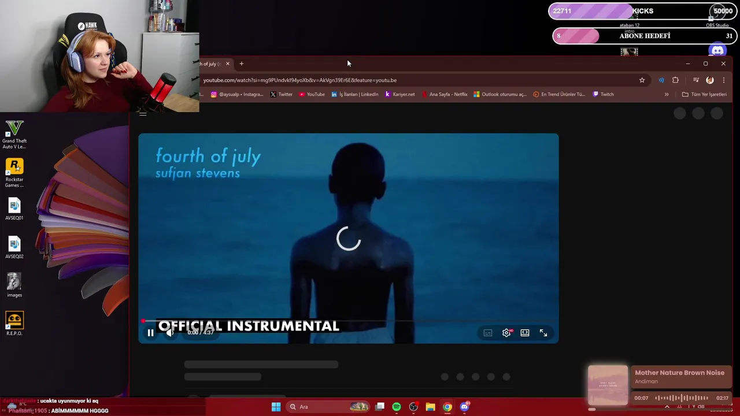Open the YouTube bookmark

tap(312, 94)
